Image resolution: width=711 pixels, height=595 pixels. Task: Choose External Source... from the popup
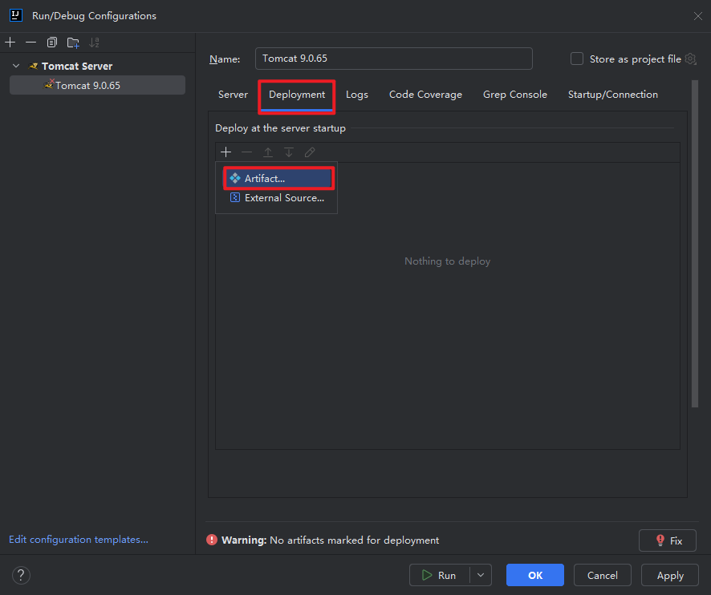click(x=279, y=198)
